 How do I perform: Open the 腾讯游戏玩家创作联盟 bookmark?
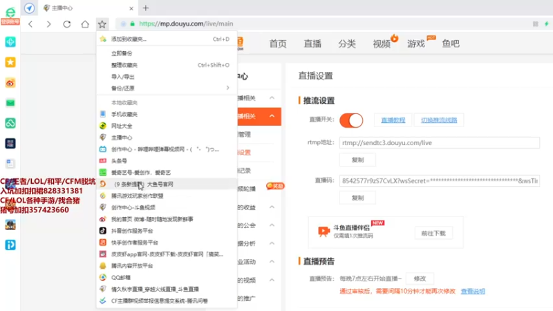[x=167, y=196]
